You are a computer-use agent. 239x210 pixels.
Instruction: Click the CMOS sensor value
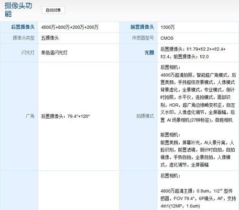pos(167,38)
